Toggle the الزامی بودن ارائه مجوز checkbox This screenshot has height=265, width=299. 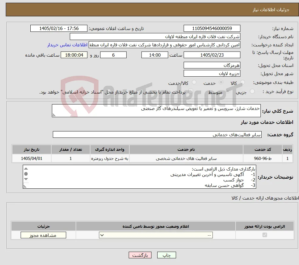(265, 235)
